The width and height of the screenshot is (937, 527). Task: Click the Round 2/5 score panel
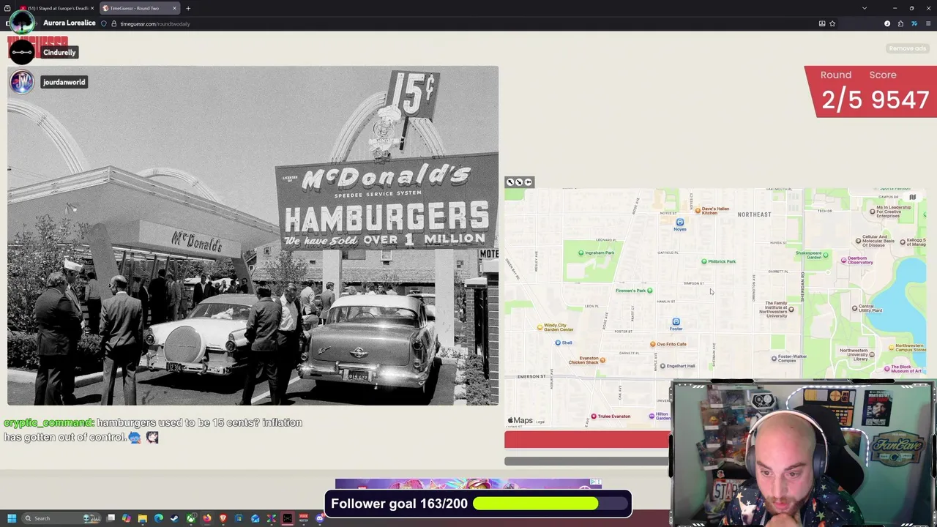tap(871, 91)
